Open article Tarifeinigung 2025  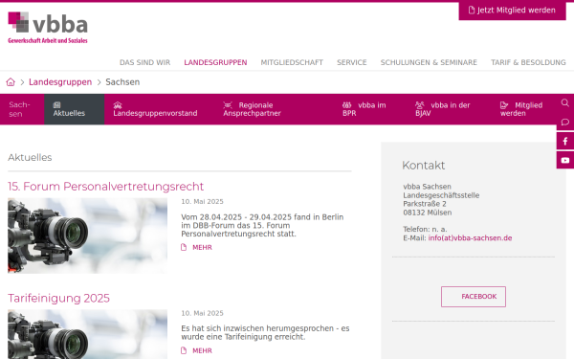click(x=58, y=298)
